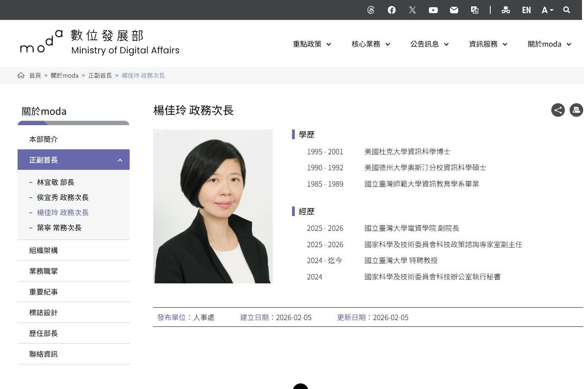Expand the 重點政策 menu
The height and width of the screenshot is (389, 584).
[x=312, y=44]
